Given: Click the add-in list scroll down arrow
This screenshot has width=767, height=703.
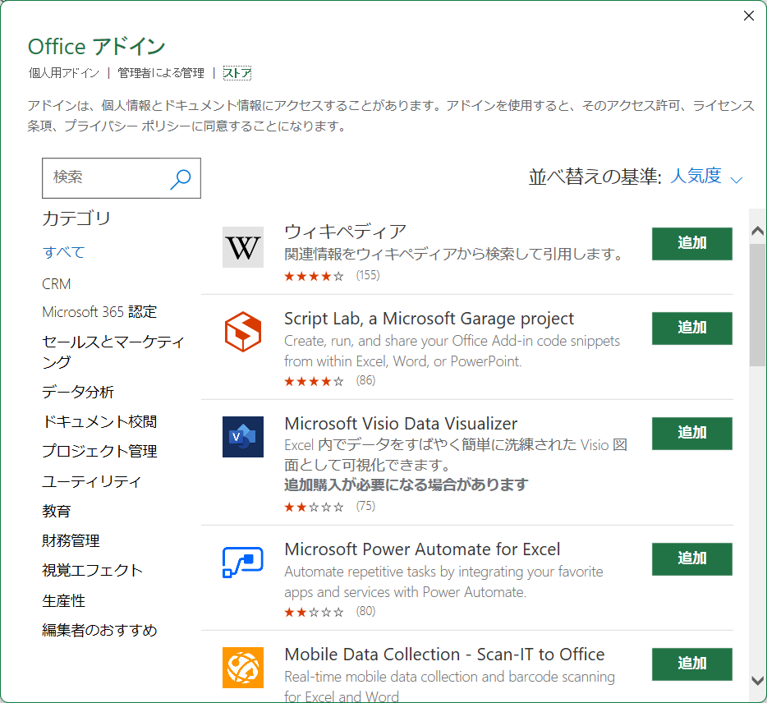Looking at the screenshot, I should 757,681.
